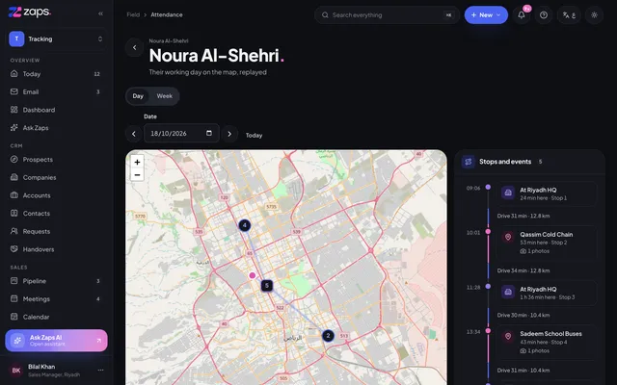The height and width of the screenshot is (385, 617).
Task: Go to previous date arrow
Action: pyautogui.click(x=134, y=134)
